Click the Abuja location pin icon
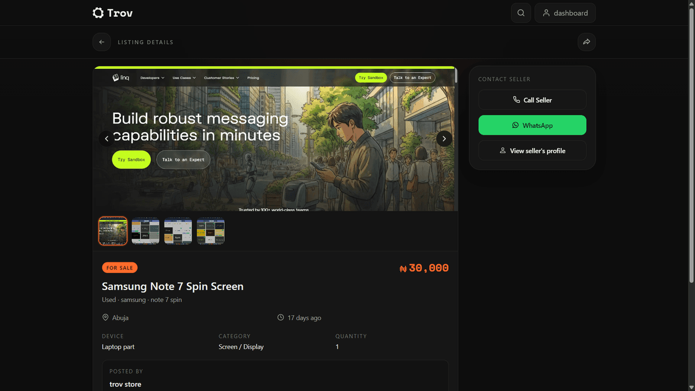Screen dimensions: 695x391 pyautogui.click(x=105, y=317)
